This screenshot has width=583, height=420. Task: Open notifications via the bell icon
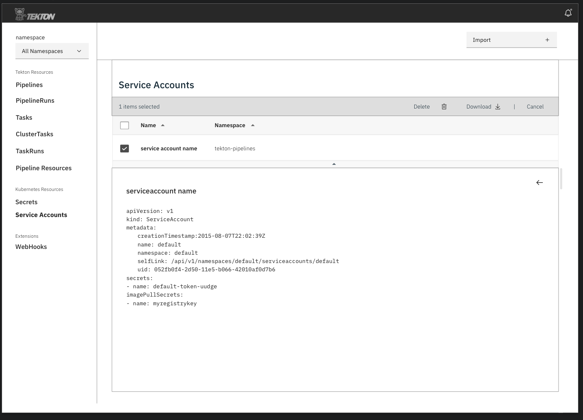(568, 13)
